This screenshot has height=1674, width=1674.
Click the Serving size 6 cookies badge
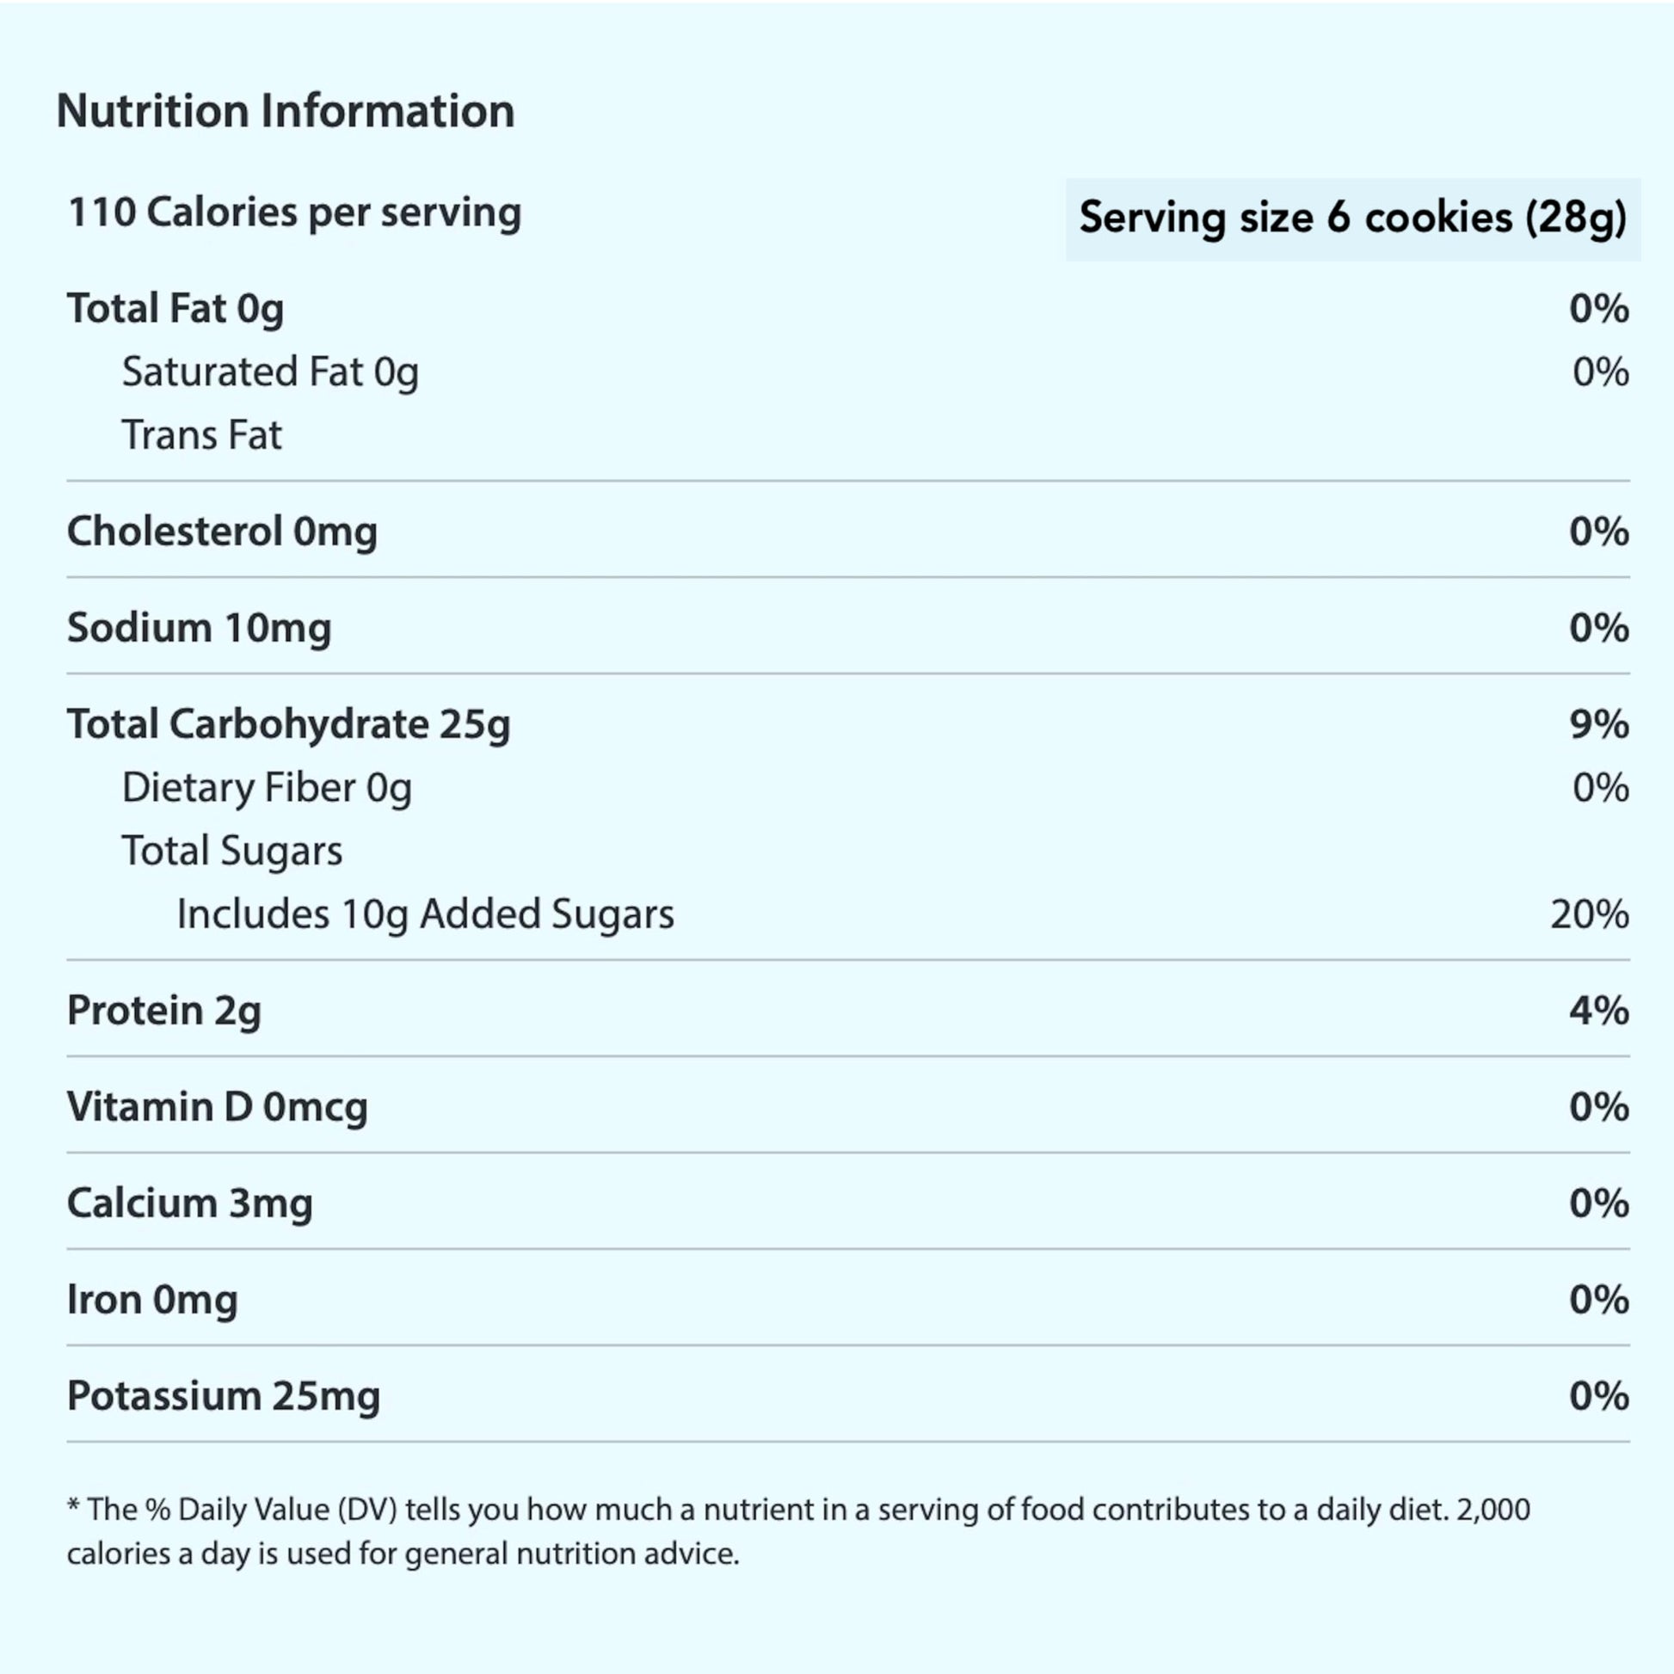[1351, 218]
